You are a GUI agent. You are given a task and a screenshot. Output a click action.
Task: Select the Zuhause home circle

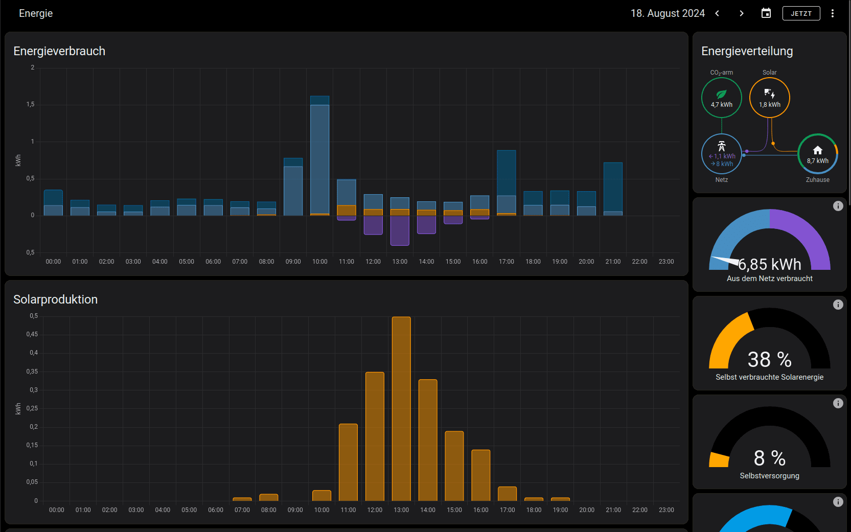(818, 154)
